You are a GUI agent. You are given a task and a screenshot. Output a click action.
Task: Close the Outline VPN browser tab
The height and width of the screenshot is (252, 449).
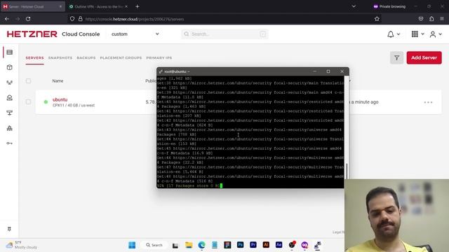(126, 6)
